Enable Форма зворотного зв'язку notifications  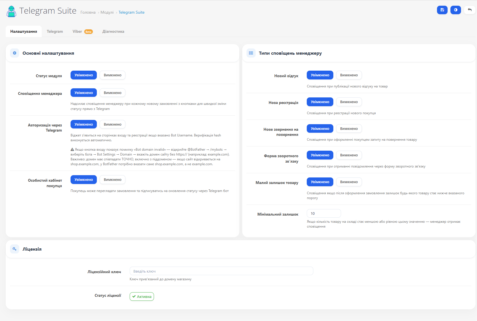[320, 155]
